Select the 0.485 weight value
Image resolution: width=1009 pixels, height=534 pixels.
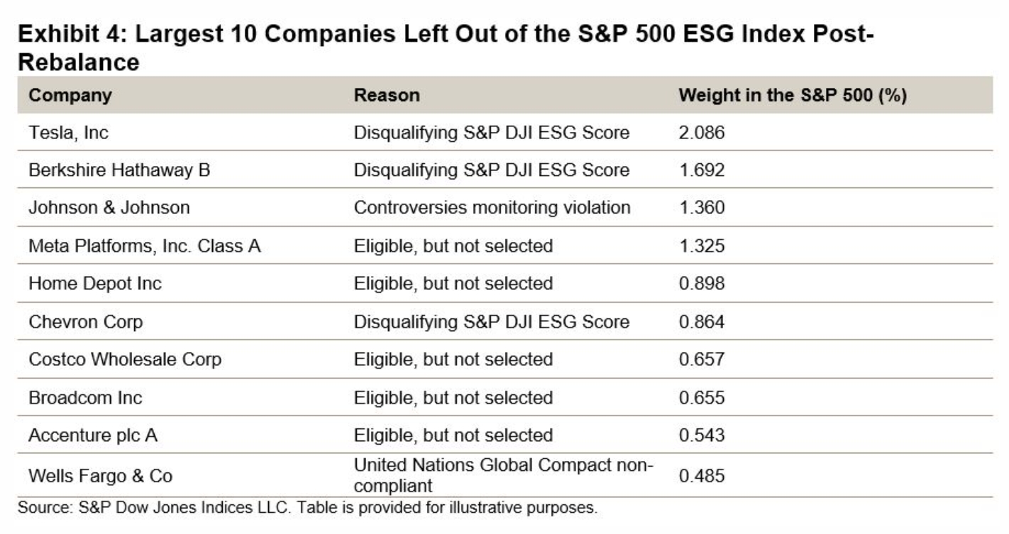pos(702,476)
